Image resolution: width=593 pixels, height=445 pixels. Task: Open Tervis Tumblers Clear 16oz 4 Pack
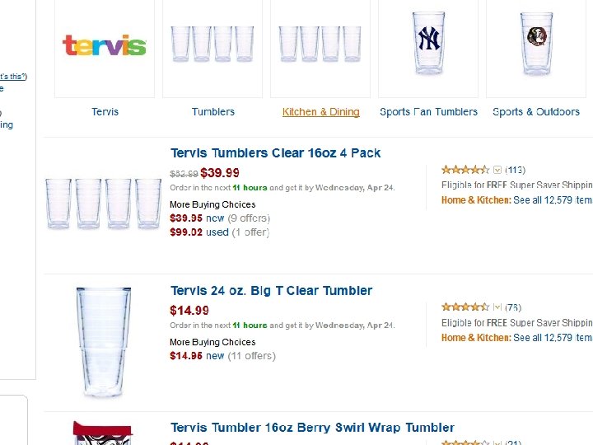coord(275,153)
